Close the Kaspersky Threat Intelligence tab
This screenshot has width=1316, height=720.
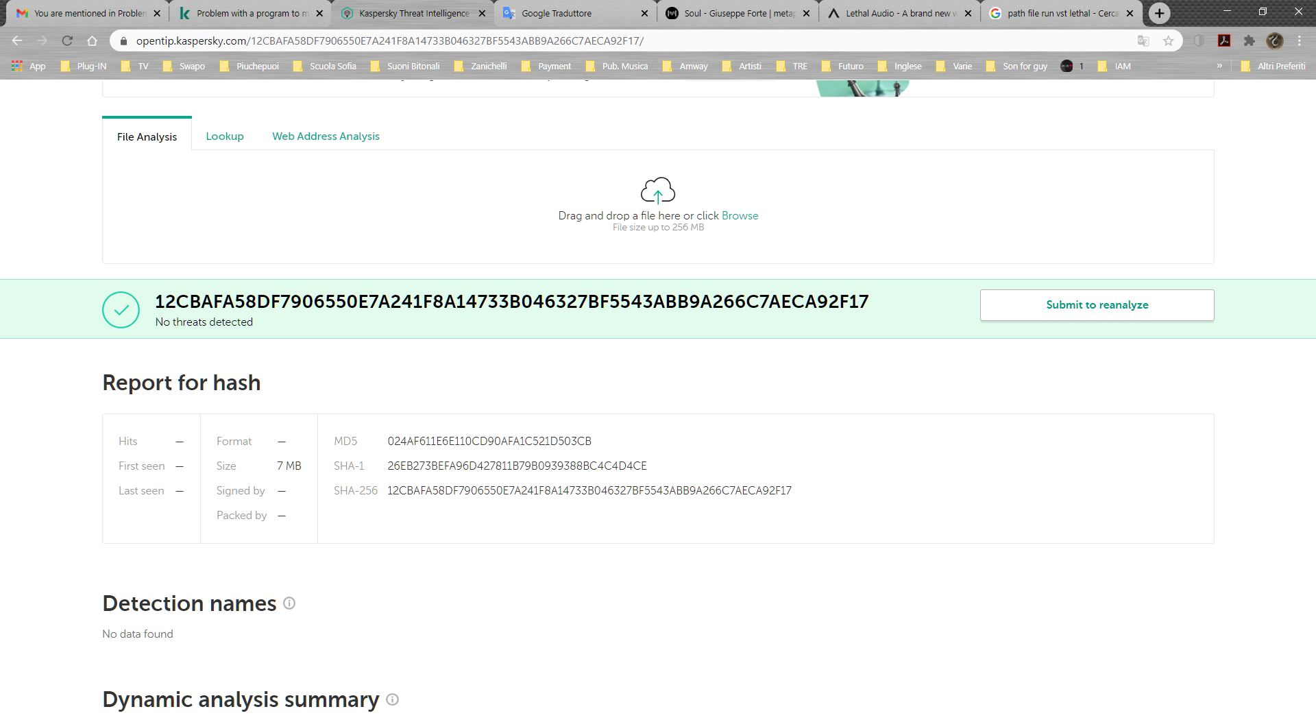tap(482, 13)
